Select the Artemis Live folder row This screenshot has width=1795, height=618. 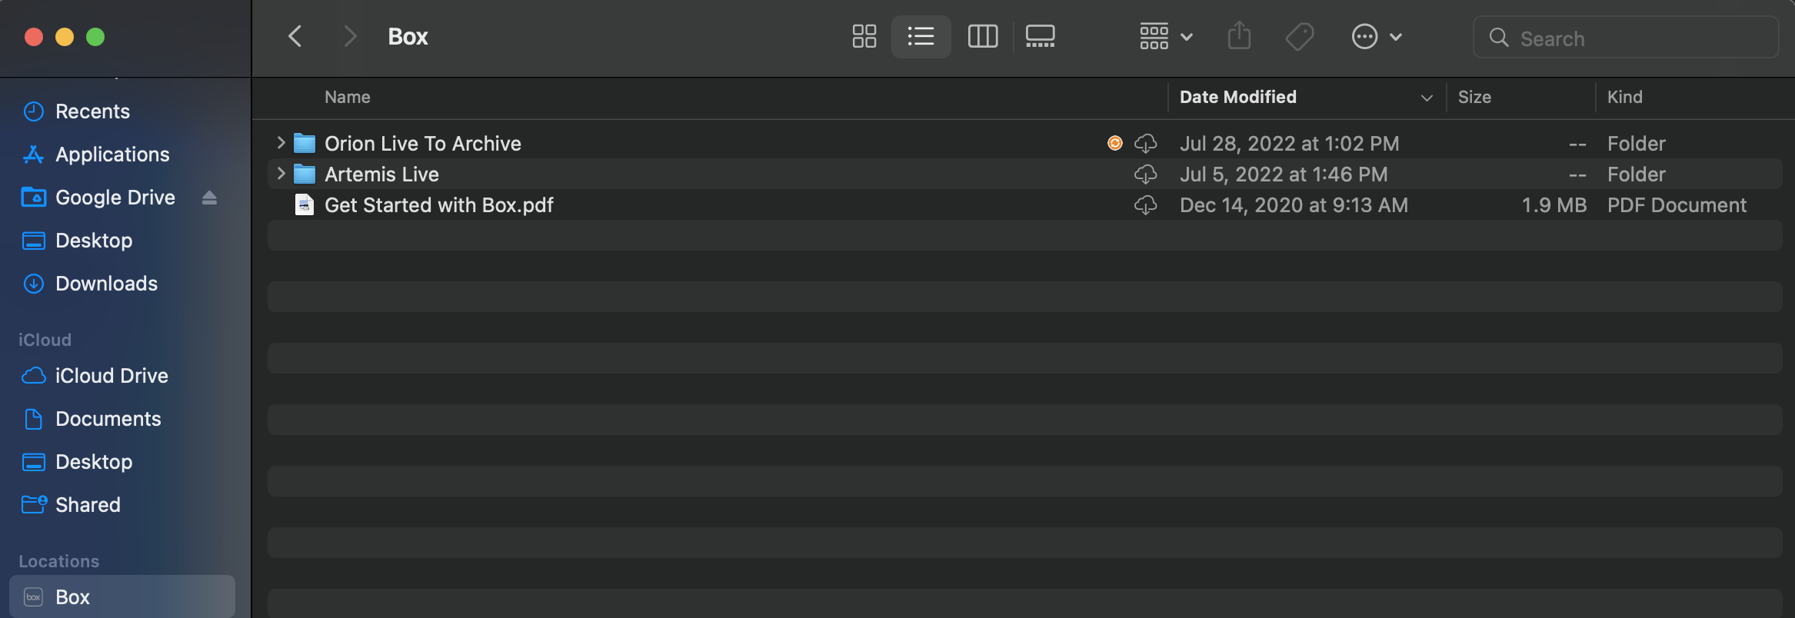[1024, 174]
